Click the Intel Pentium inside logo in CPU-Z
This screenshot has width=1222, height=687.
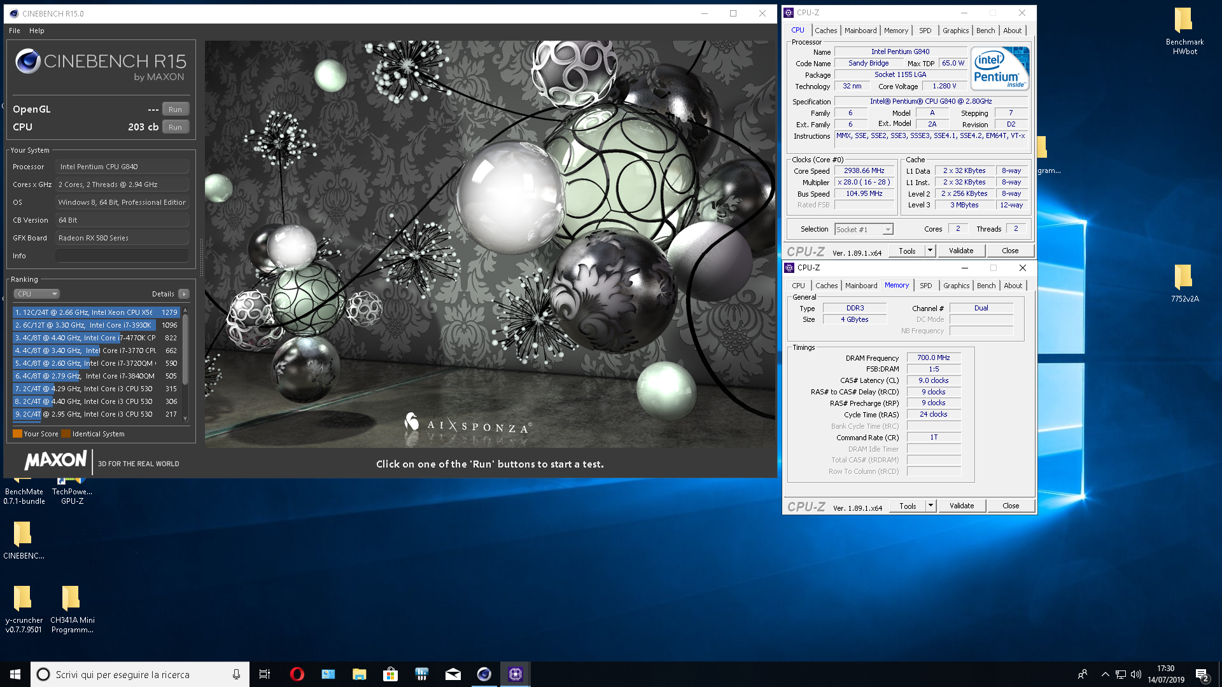point(999,68)
